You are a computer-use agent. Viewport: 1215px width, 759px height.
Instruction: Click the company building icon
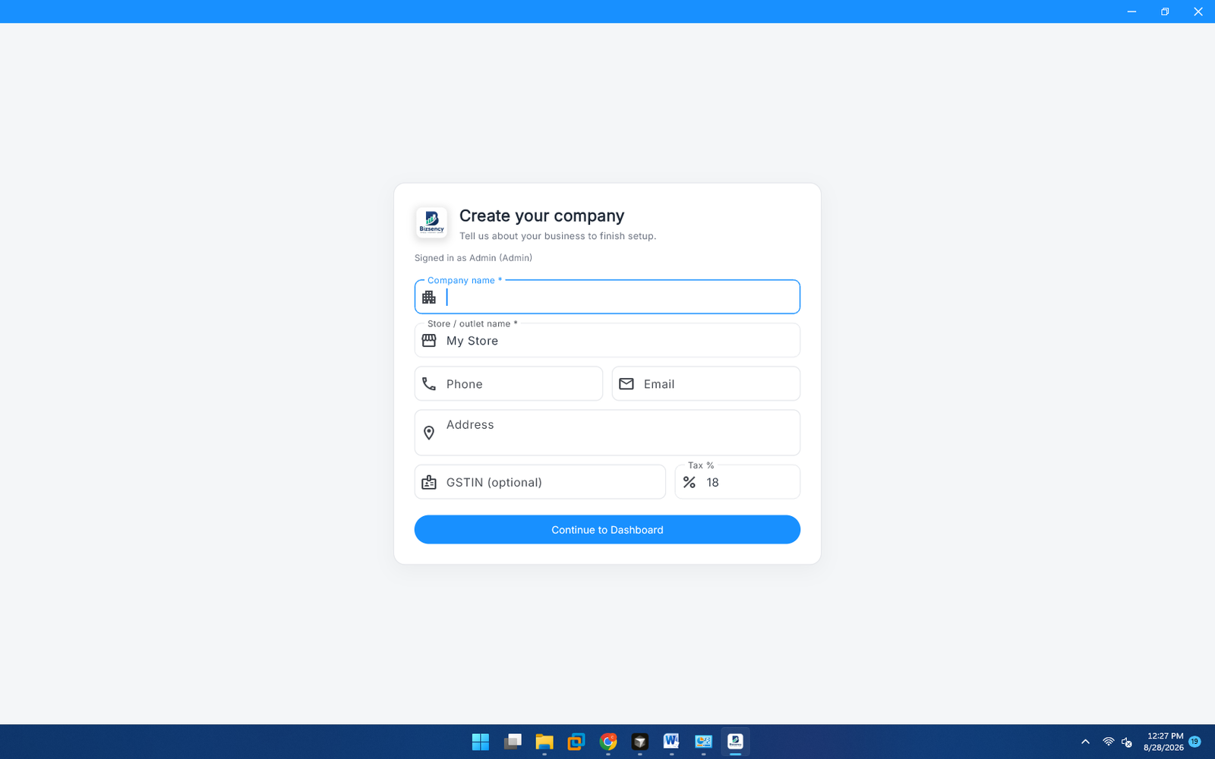pyautogui.click(x=429, y=298)
